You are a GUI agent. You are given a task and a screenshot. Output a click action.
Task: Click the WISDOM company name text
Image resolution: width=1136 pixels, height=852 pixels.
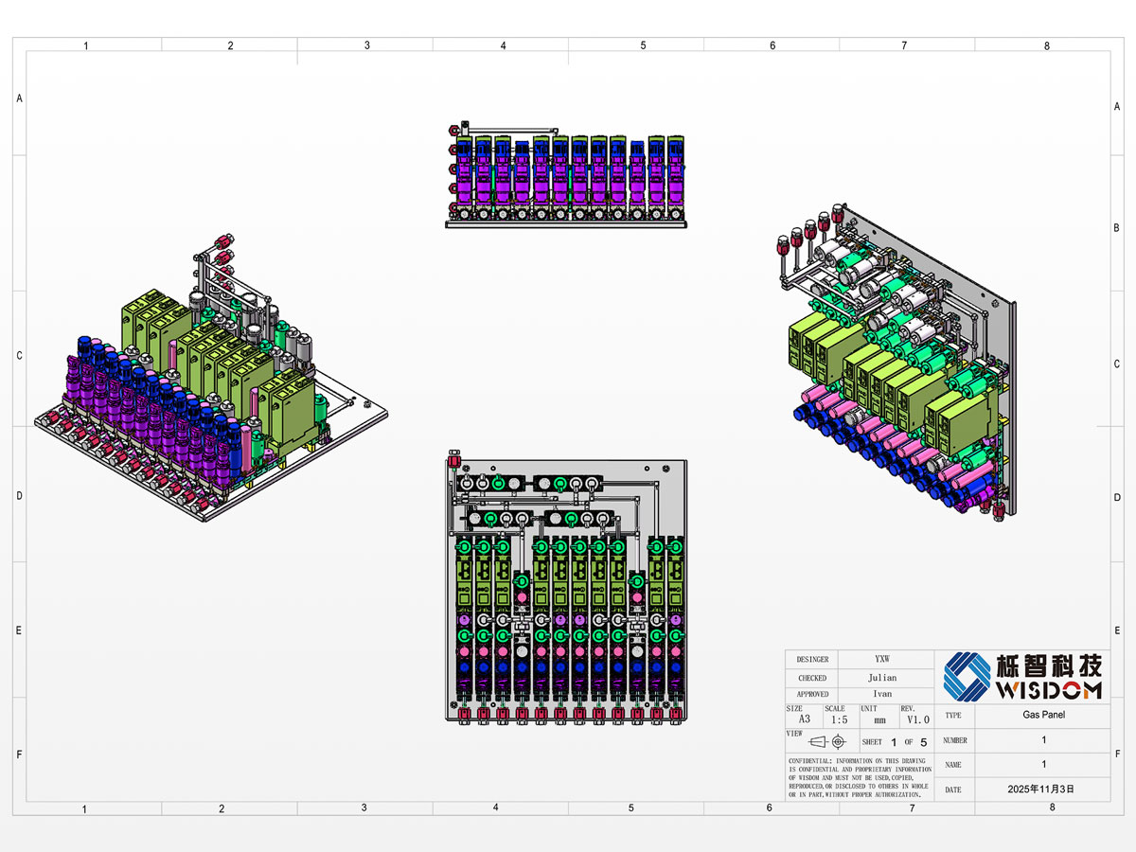click(1049, 689)
